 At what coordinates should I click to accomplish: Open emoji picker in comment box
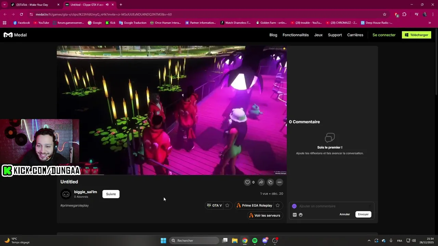[x=301, y=215]
